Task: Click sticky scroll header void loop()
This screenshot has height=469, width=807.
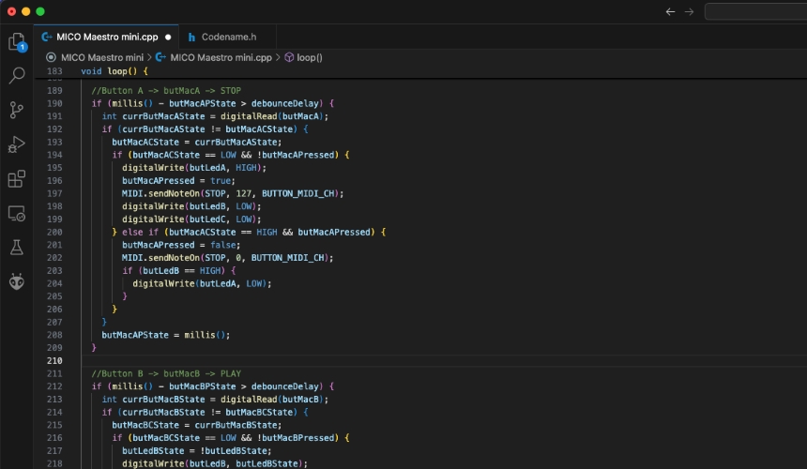Action: tap(114, 71)
